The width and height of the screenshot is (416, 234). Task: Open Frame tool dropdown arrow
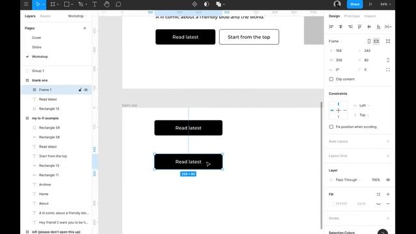58,5
